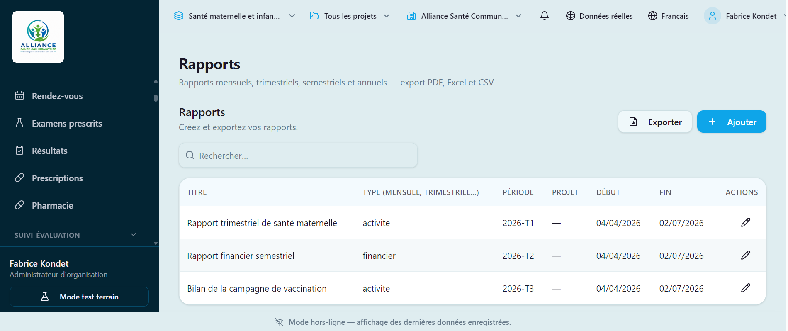The width and height of the screenshot is (788, 331).
Task: Click period cell 2026-T2
Action: [x=518, y=256]
